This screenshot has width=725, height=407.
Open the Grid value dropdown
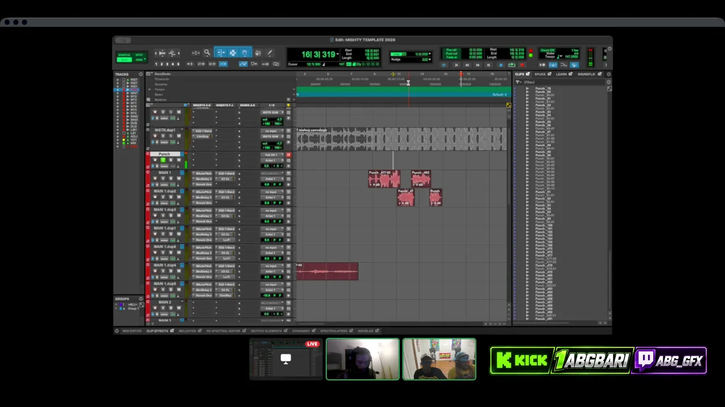(x=429, y=54)
